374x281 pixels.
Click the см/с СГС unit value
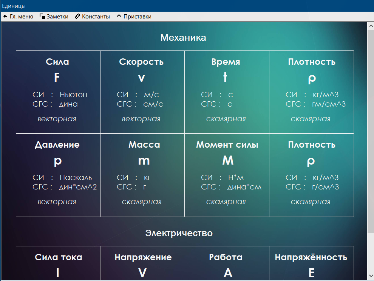pyautogui.click(x=153, y=104)
